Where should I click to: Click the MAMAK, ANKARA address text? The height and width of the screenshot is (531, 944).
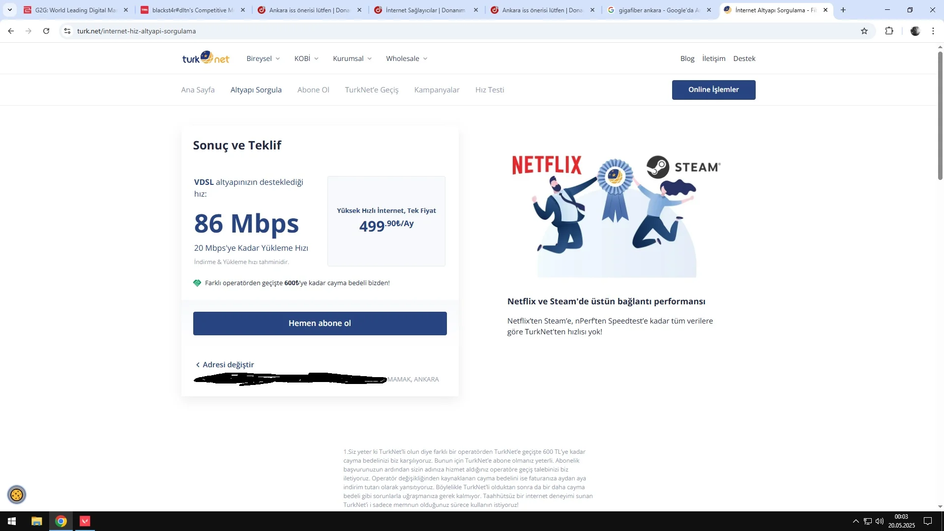413,380
